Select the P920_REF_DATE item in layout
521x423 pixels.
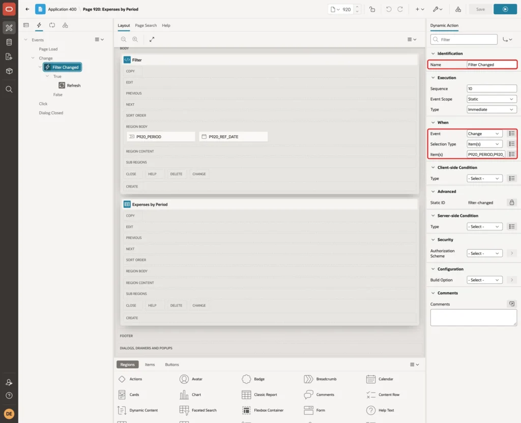pyautogui.click(x=233, y=136)
